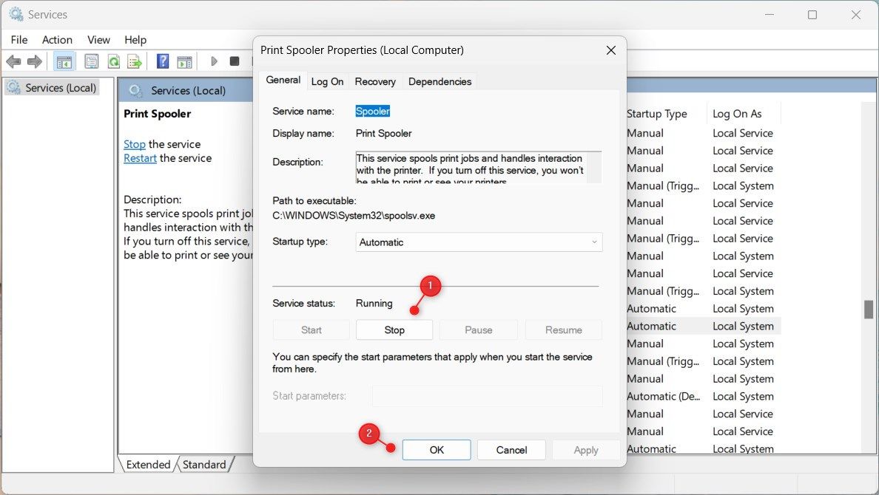
Task: Refresh the services list from the toolbar
Action: [114, 61]
